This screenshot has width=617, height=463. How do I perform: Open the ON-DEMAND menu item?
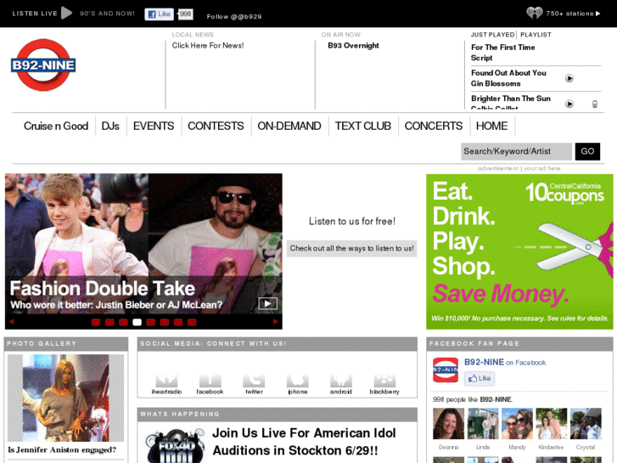pyautogui.click(x=289, y=126)
